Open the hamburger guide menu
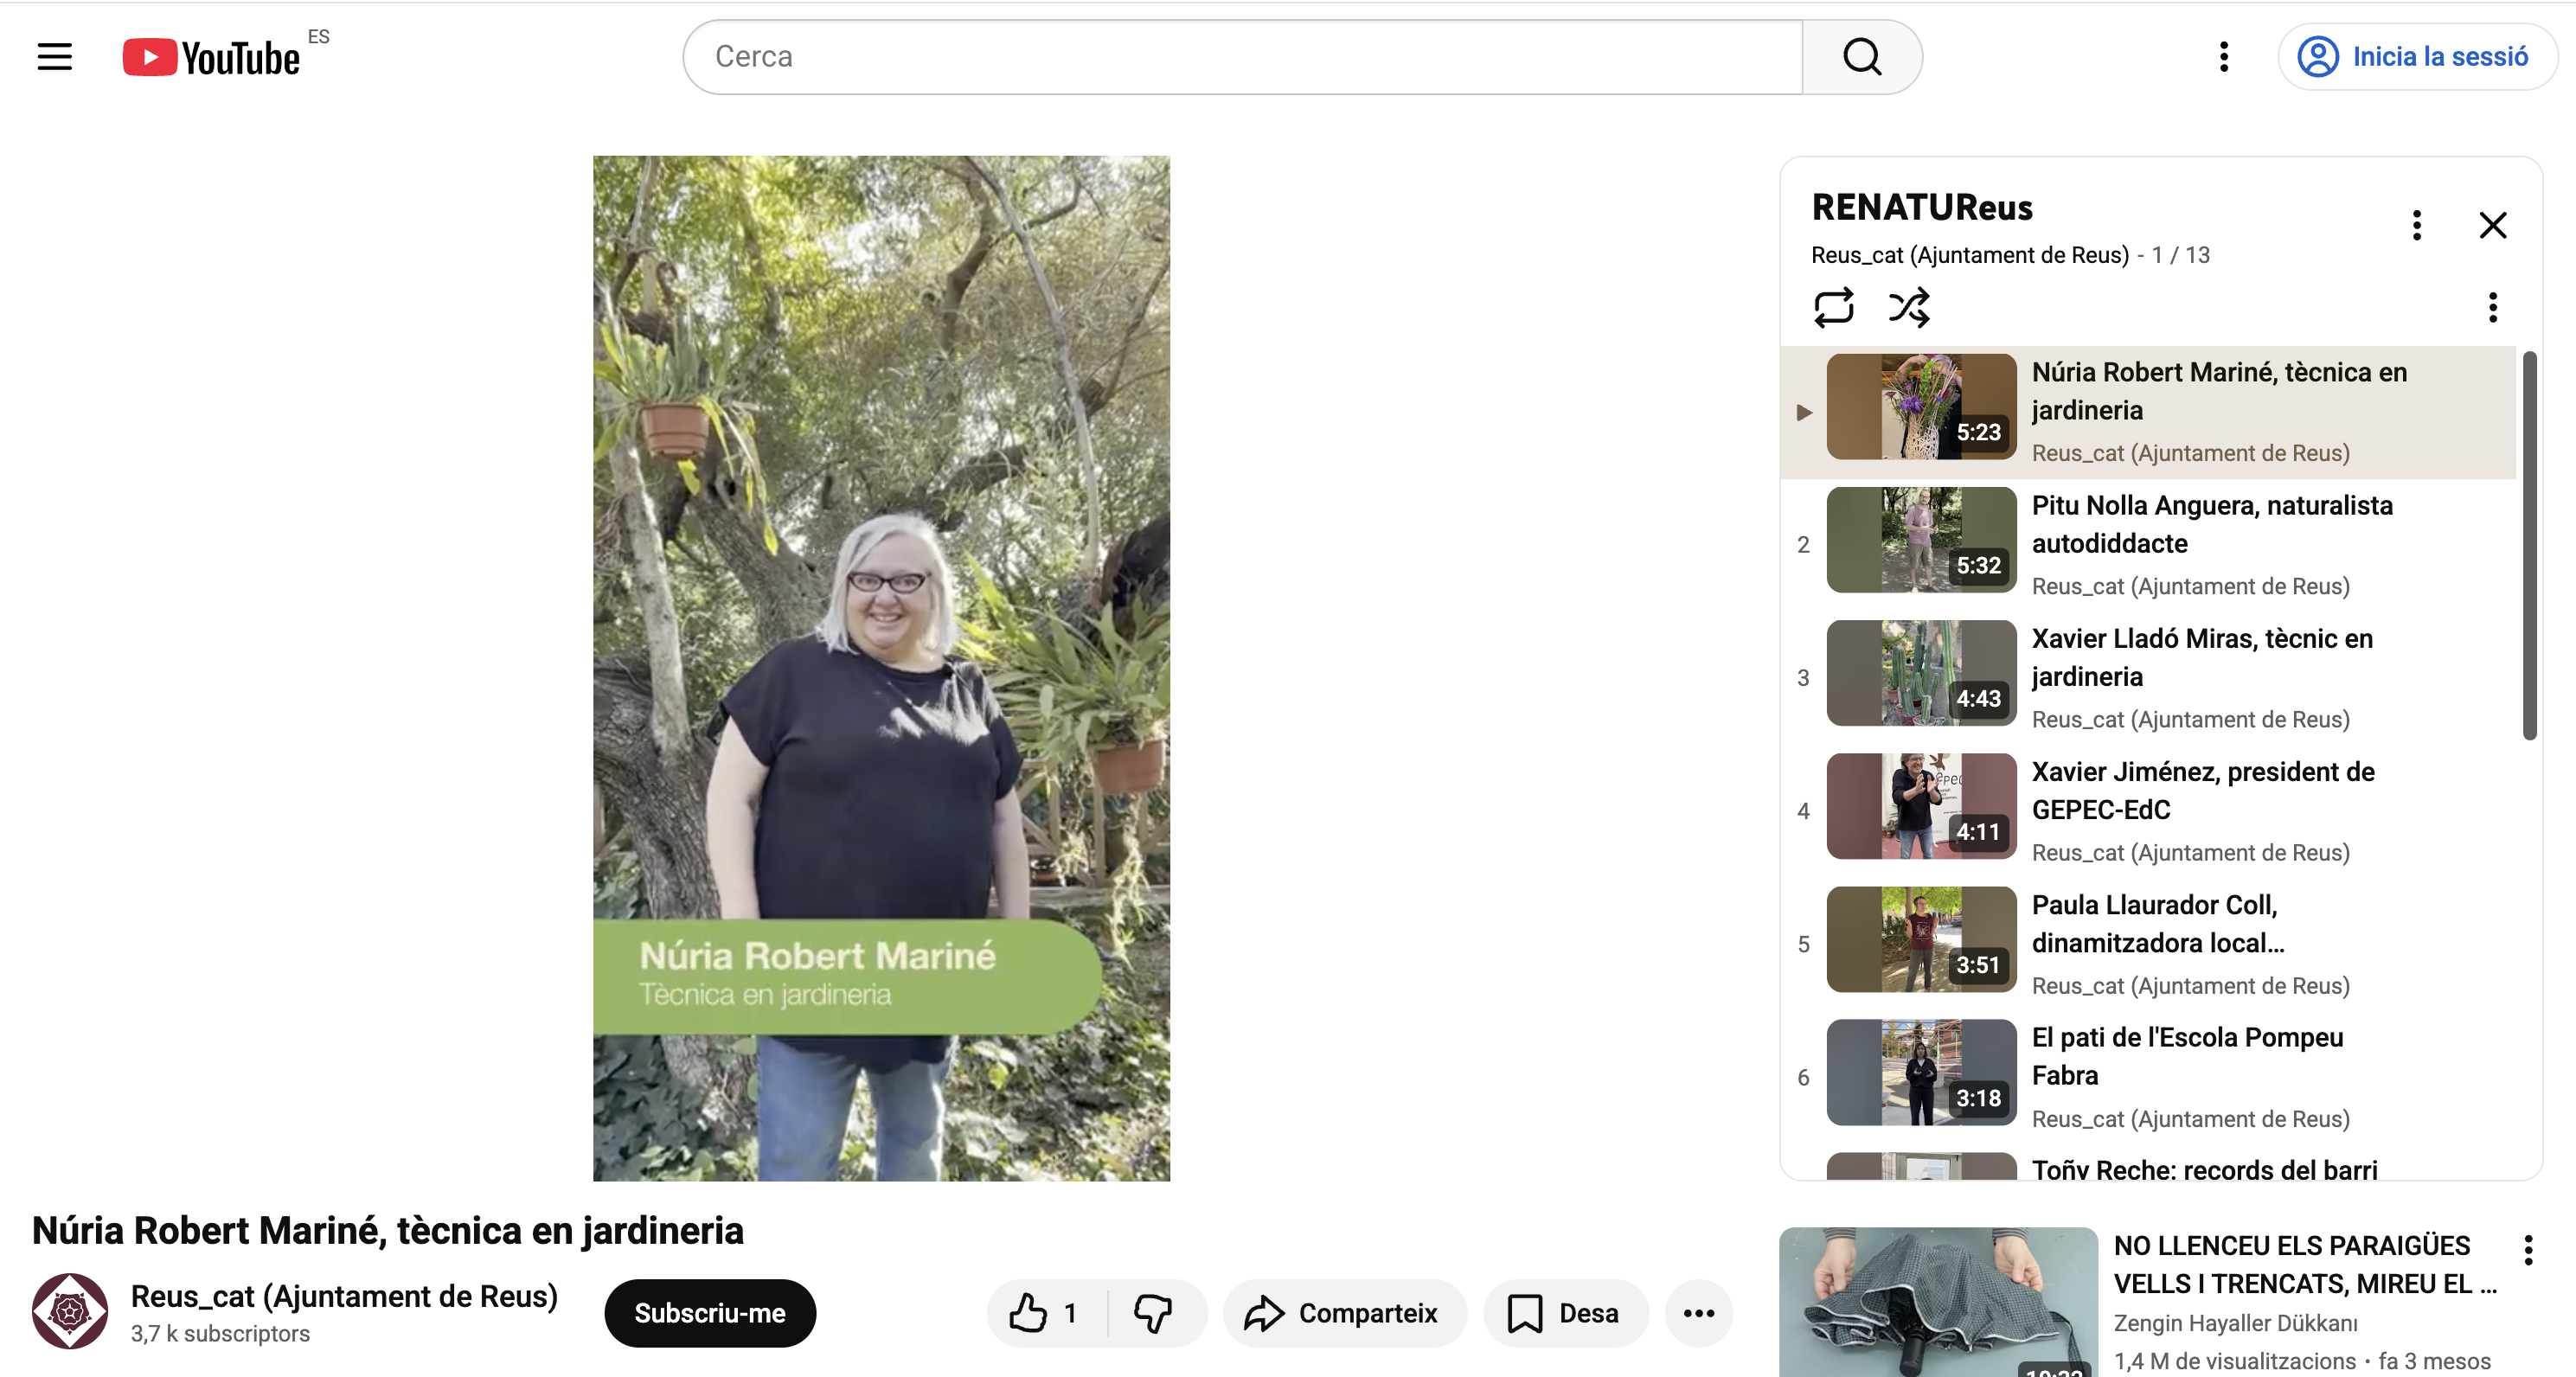This screenshot has width=2576, height=1377. coord(55,57)
